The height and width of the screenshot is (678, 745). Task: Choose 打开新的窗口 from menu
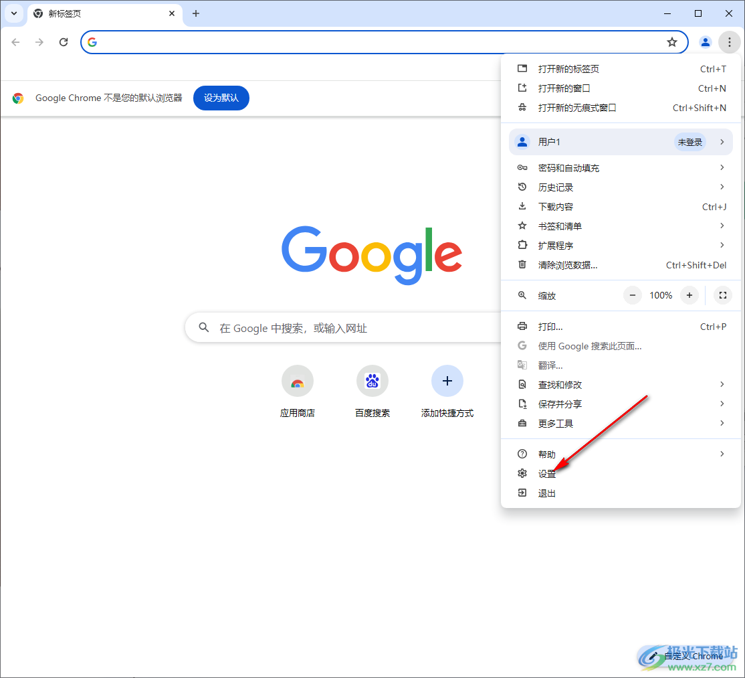pos(621,88)
